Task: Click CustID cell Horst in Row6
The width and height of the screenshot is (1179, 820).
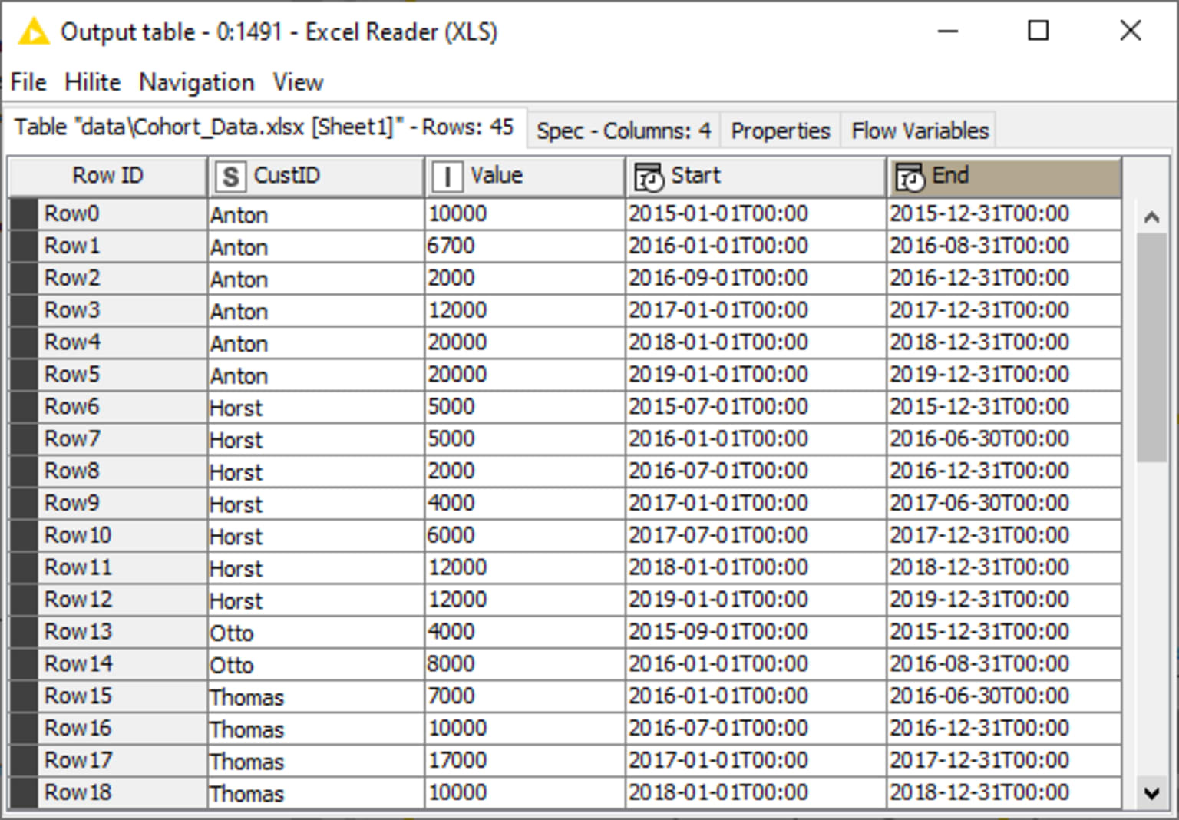Action: coord(315,407)
